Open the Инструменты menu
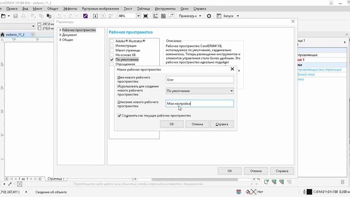 165,9
